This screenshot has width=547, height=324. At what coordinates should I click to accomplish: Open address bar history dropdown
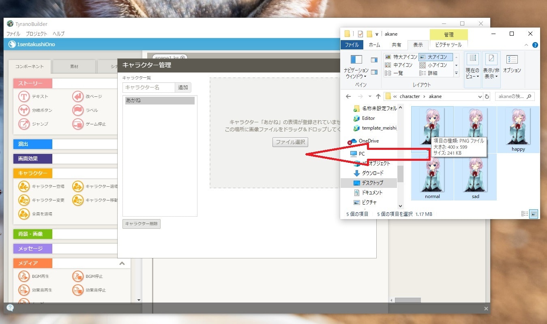480,96
